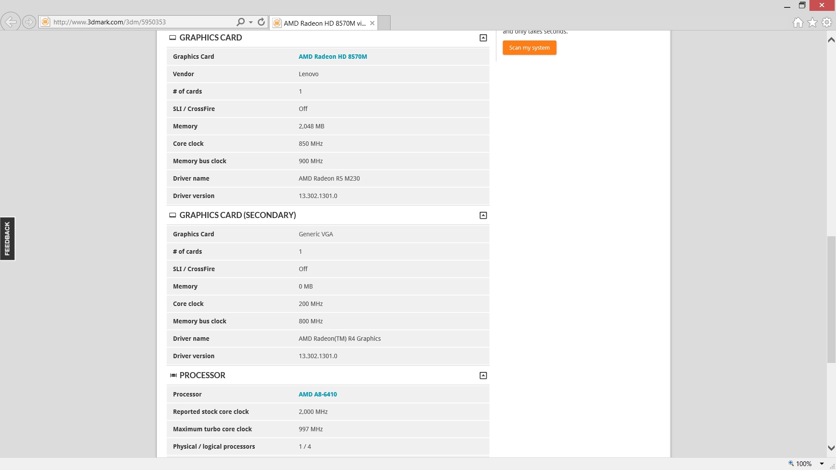Select the AMD Radeon HD 8570M tab
Image resolution: width=836 pixels, height=470 pixels.
pos(324,23)
